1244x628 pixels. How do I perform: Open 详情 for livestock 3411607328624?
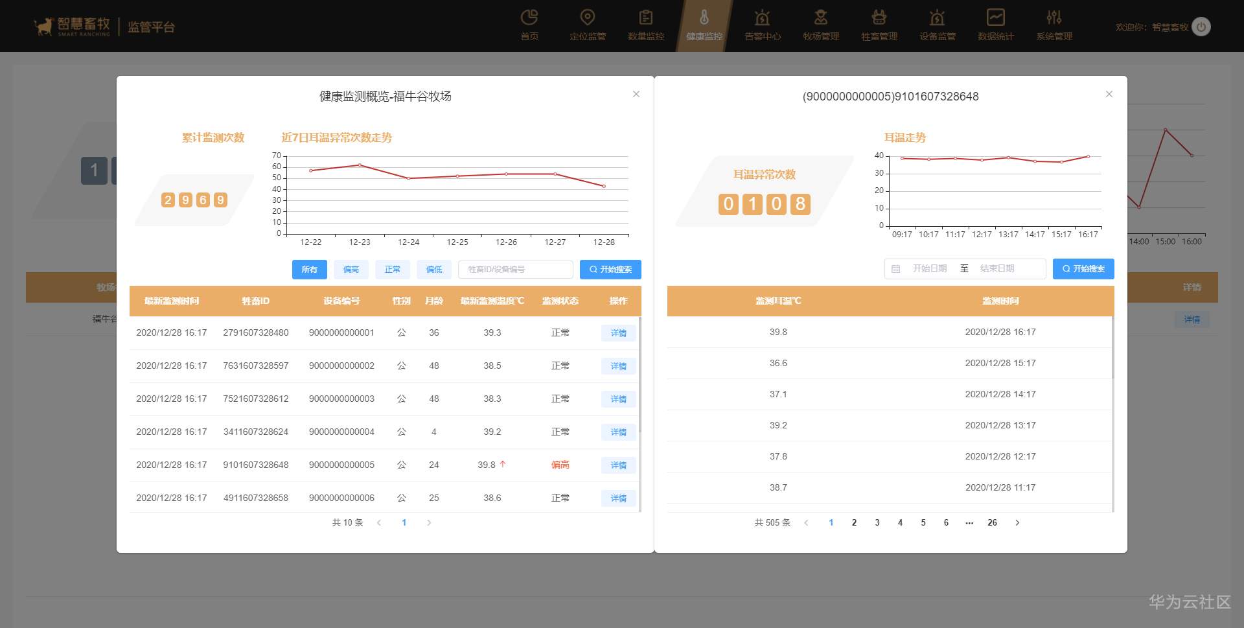pos(619,432)
